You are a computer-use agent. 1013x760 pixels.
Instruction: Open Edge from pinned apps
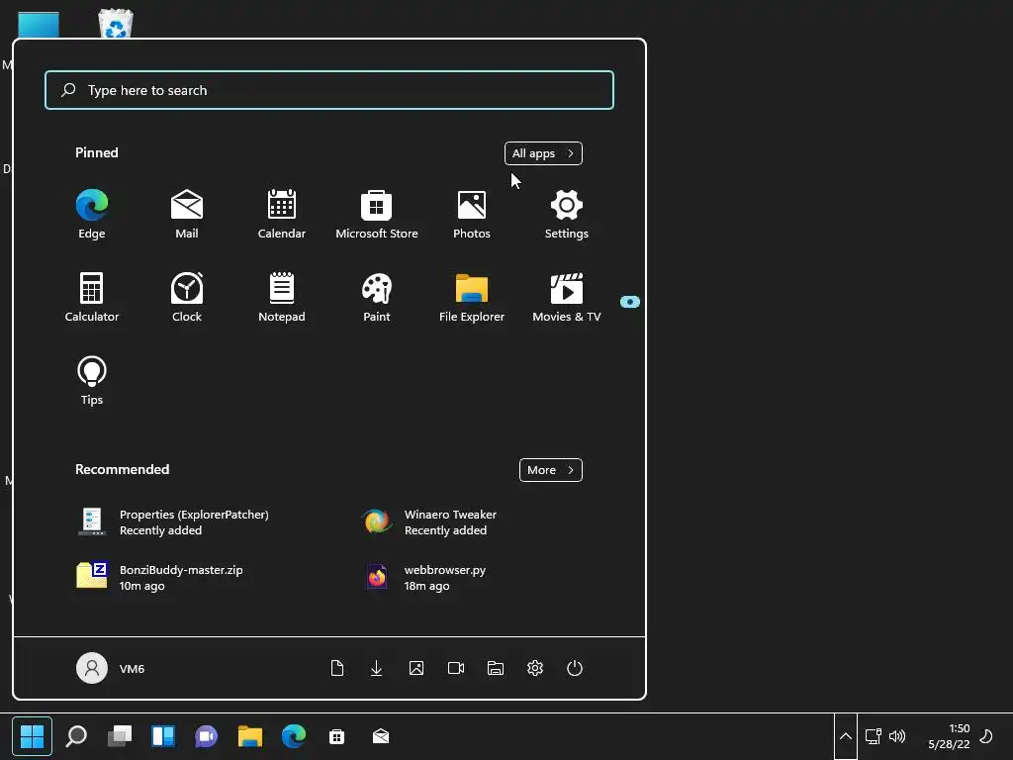click(92, 215)
